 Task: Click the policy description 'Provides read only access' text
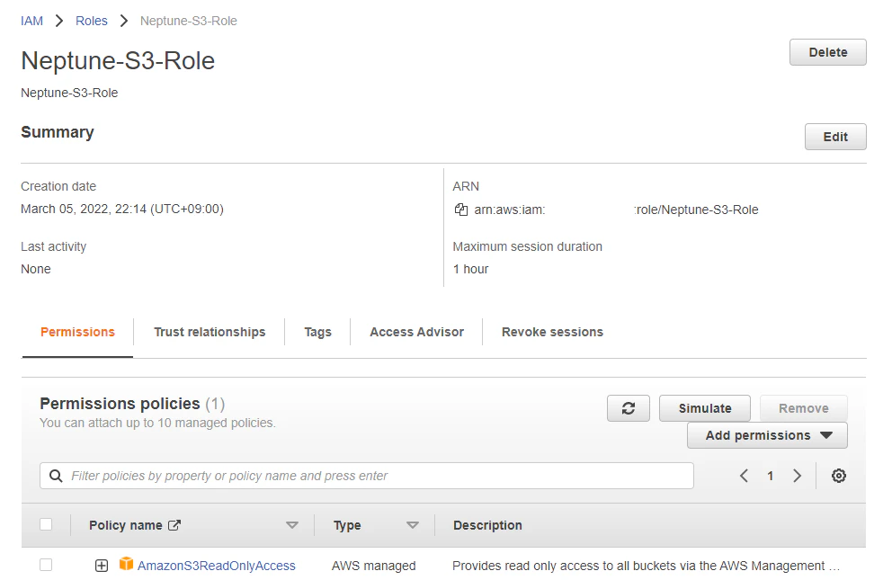click(646, 566)
